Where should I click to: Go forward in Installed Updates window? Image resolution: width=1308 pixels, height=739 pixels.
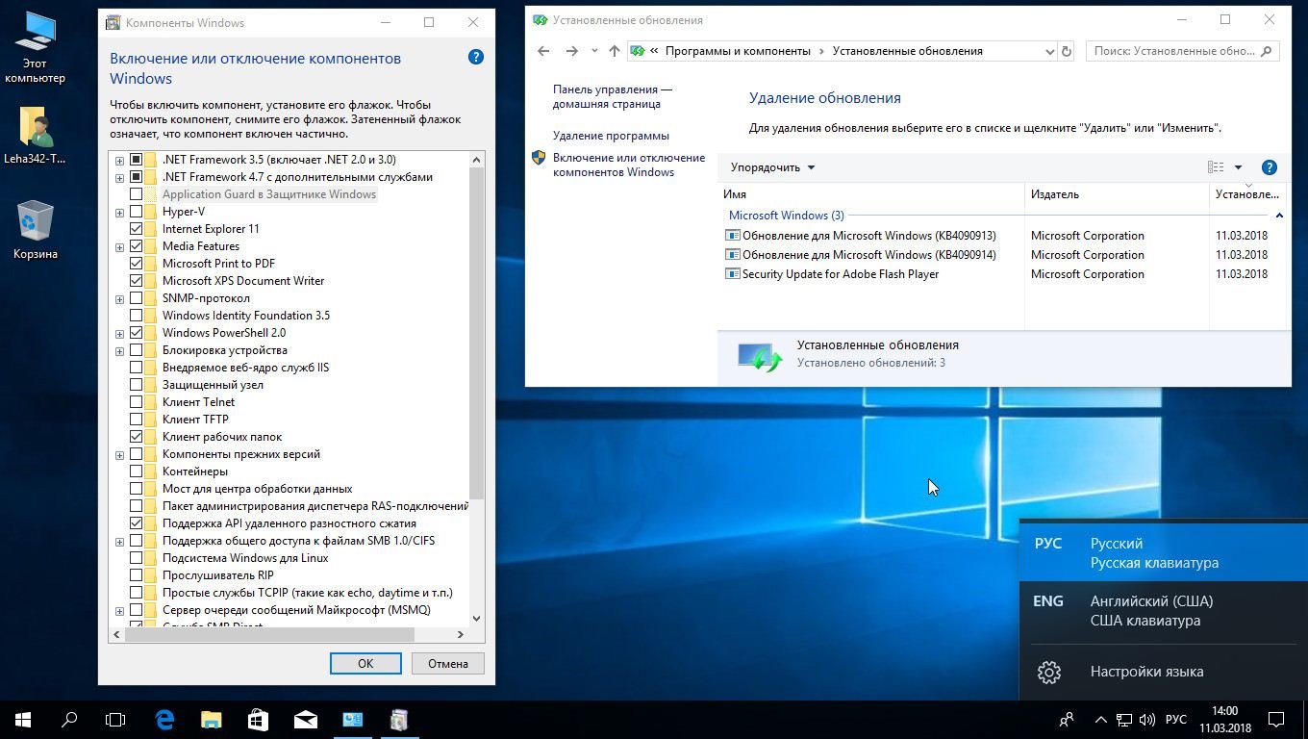coord(572,51)
